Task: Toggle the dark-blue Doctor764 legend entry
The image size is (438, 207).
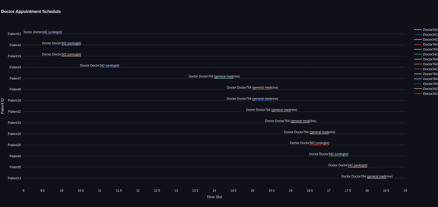Action: pos(426,84)
